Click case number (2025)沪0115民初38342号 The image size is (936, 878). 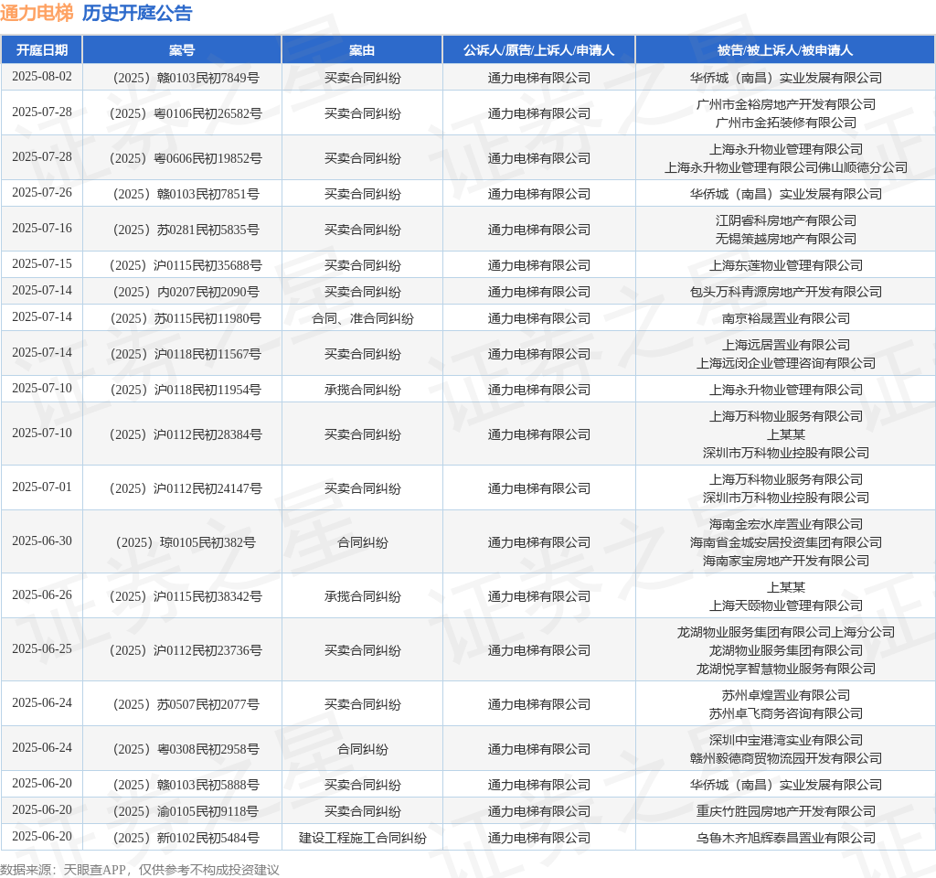point(186,596)
